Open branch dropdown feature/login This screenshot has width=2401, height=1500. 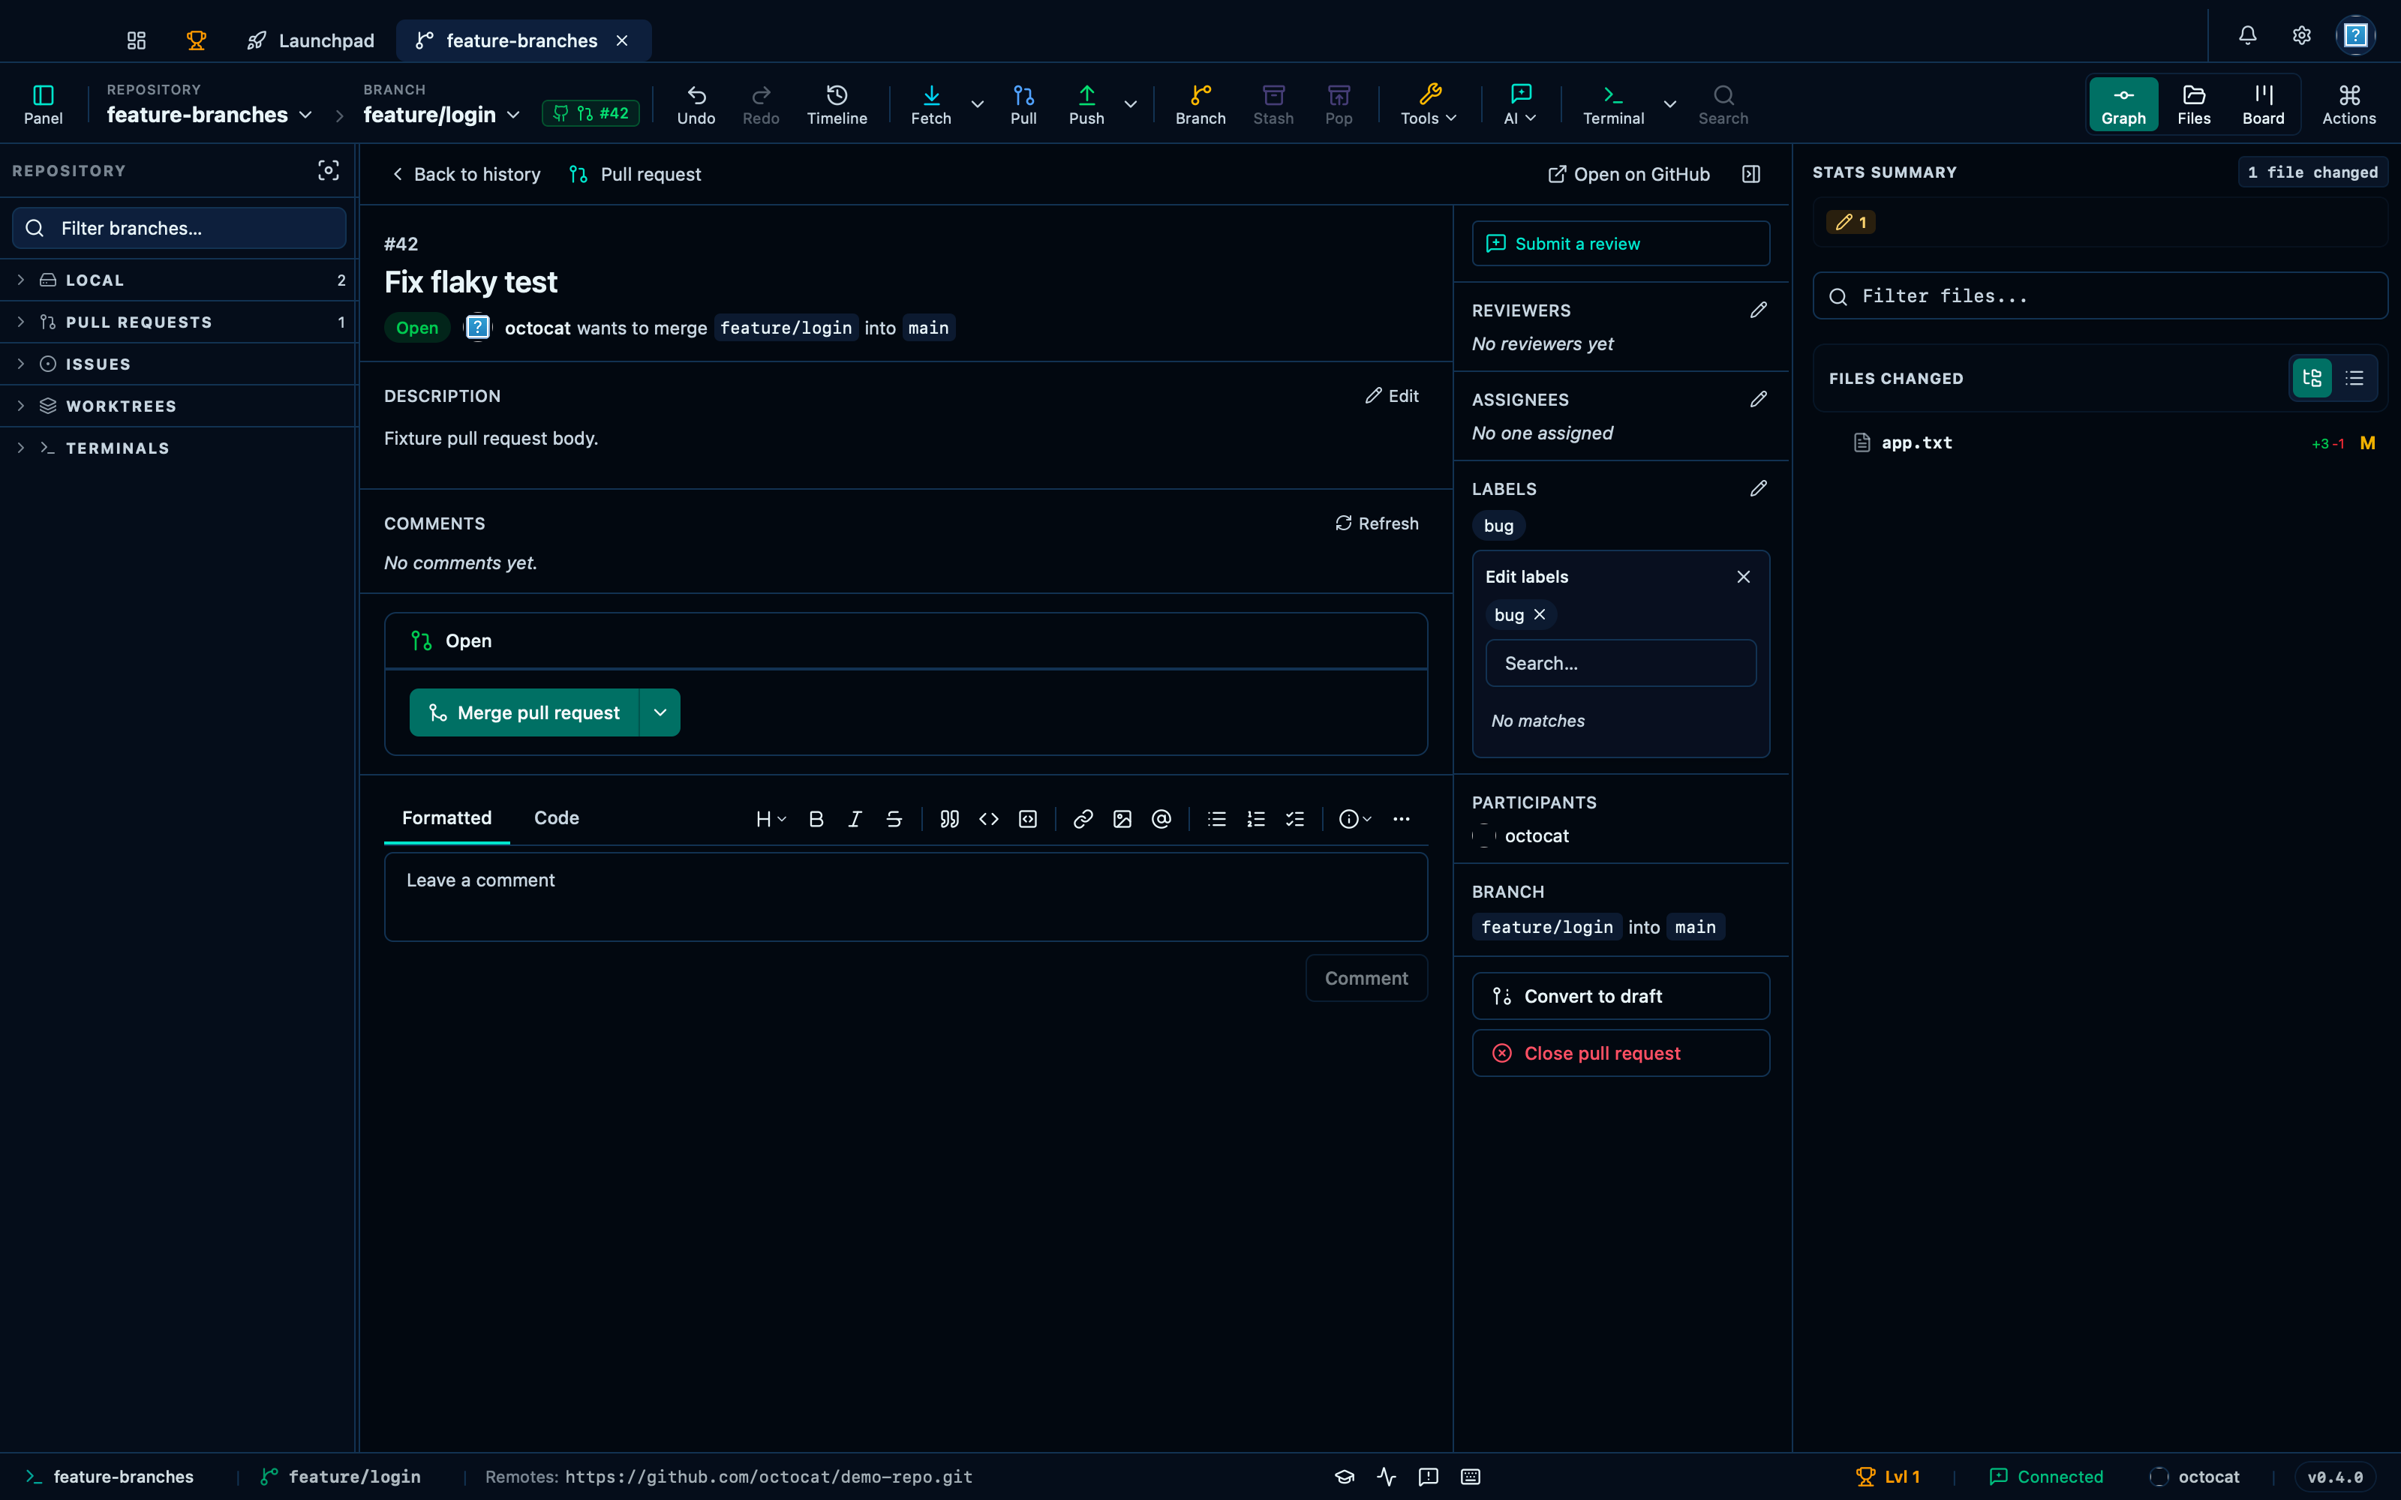[x=441, y=115]
